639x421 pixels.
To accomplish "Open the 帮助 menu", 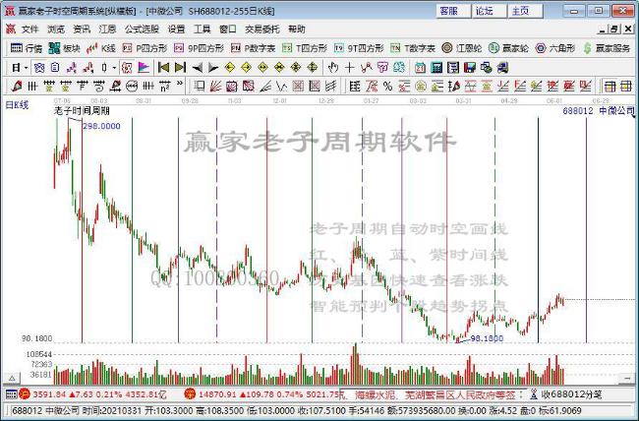I will [x=296, y=30].
